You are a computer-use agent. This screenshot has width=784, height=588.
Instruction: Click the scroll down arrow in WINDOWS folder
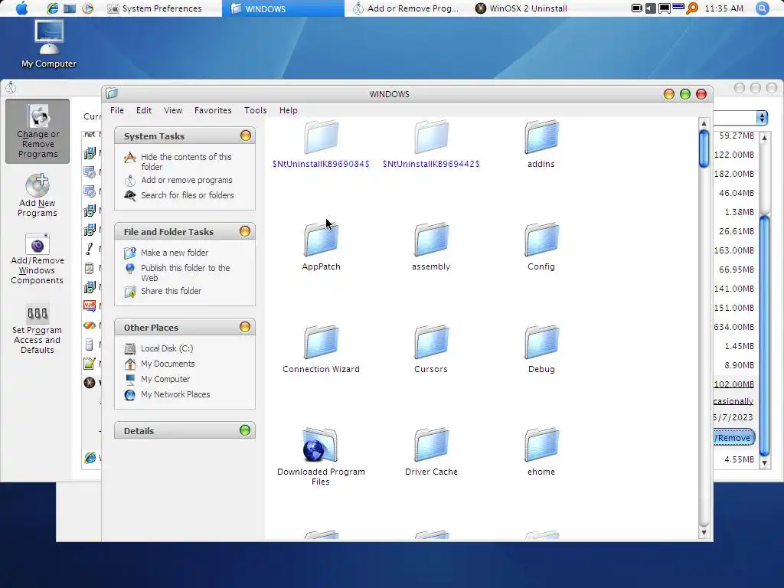(x=704, y=533)
